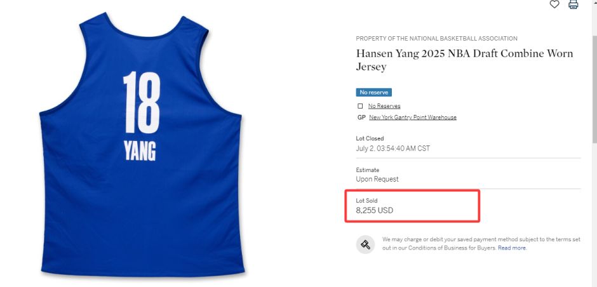Click the 8,255 USD sold price
Image resolution: width=597 pixels, height=287 pixels.
tap(376, 210)
